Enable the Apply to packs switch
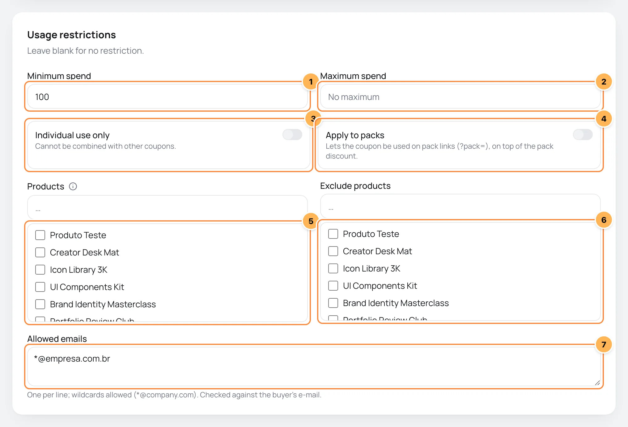Image resolution: width=628 pixels, height=427 pixels. point(583,135)
